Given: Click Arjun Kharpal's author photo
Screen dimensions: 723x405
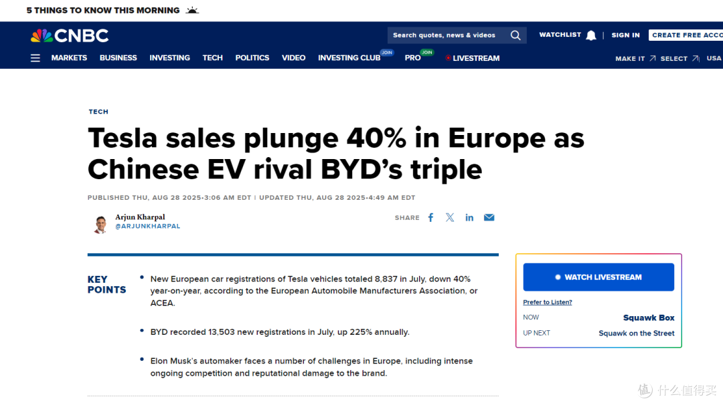Looking at the screenshot, I should click(x=100, y=224).
